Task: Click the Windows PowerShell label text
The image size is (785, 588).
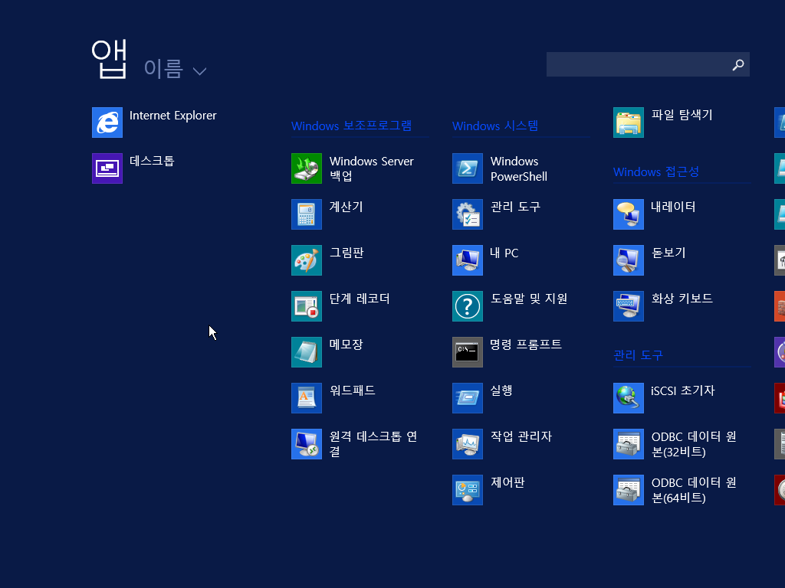Action: point(519,169)
